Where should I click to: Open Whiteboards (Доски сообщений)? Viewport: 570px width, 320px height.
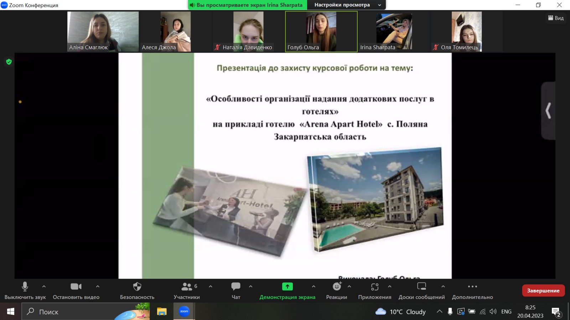(x=421, y=287)
